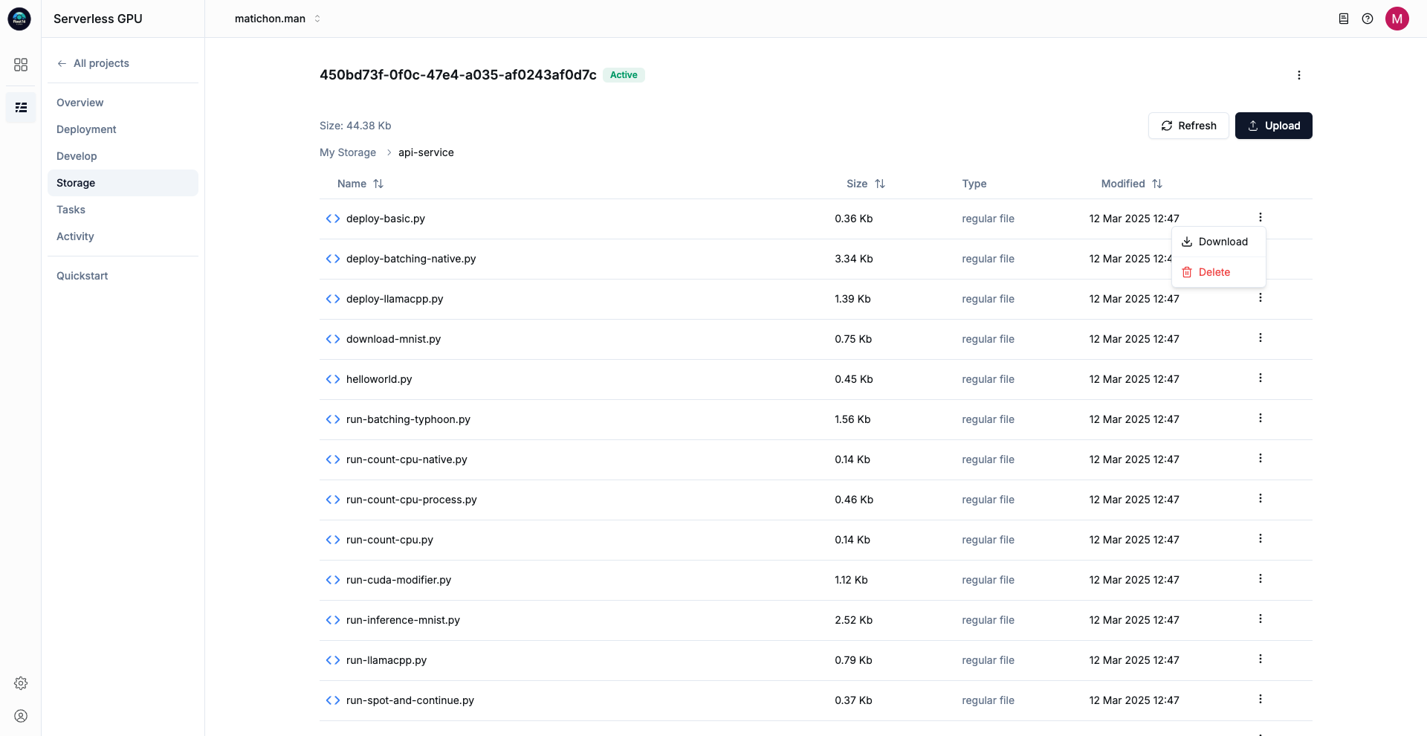Image resolution: width=1427 pixels, height=736 pixels.
Task: Open actions menu for helloworld.py row
Action: point(1260,378)
